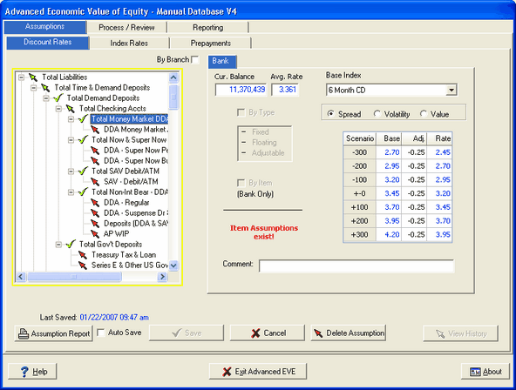Viewport: 516px width, 390px height.
Task: Click the tree scroll left arrow
Action: (21, 277)
